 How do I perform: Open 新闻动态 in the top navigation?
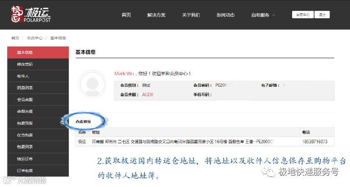[226, 15]
